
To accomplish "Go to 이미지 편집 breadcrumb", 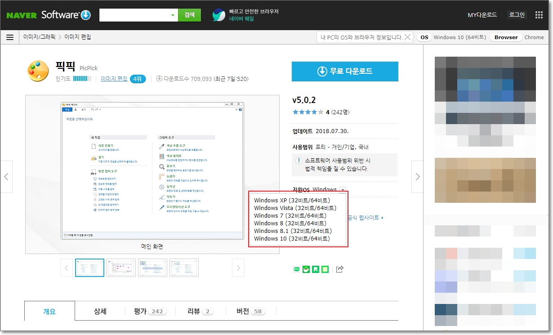I will (78, 37).
